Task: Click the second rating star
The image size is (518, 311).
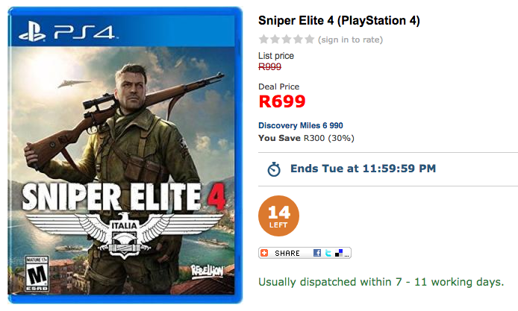Action: (275, 39)
